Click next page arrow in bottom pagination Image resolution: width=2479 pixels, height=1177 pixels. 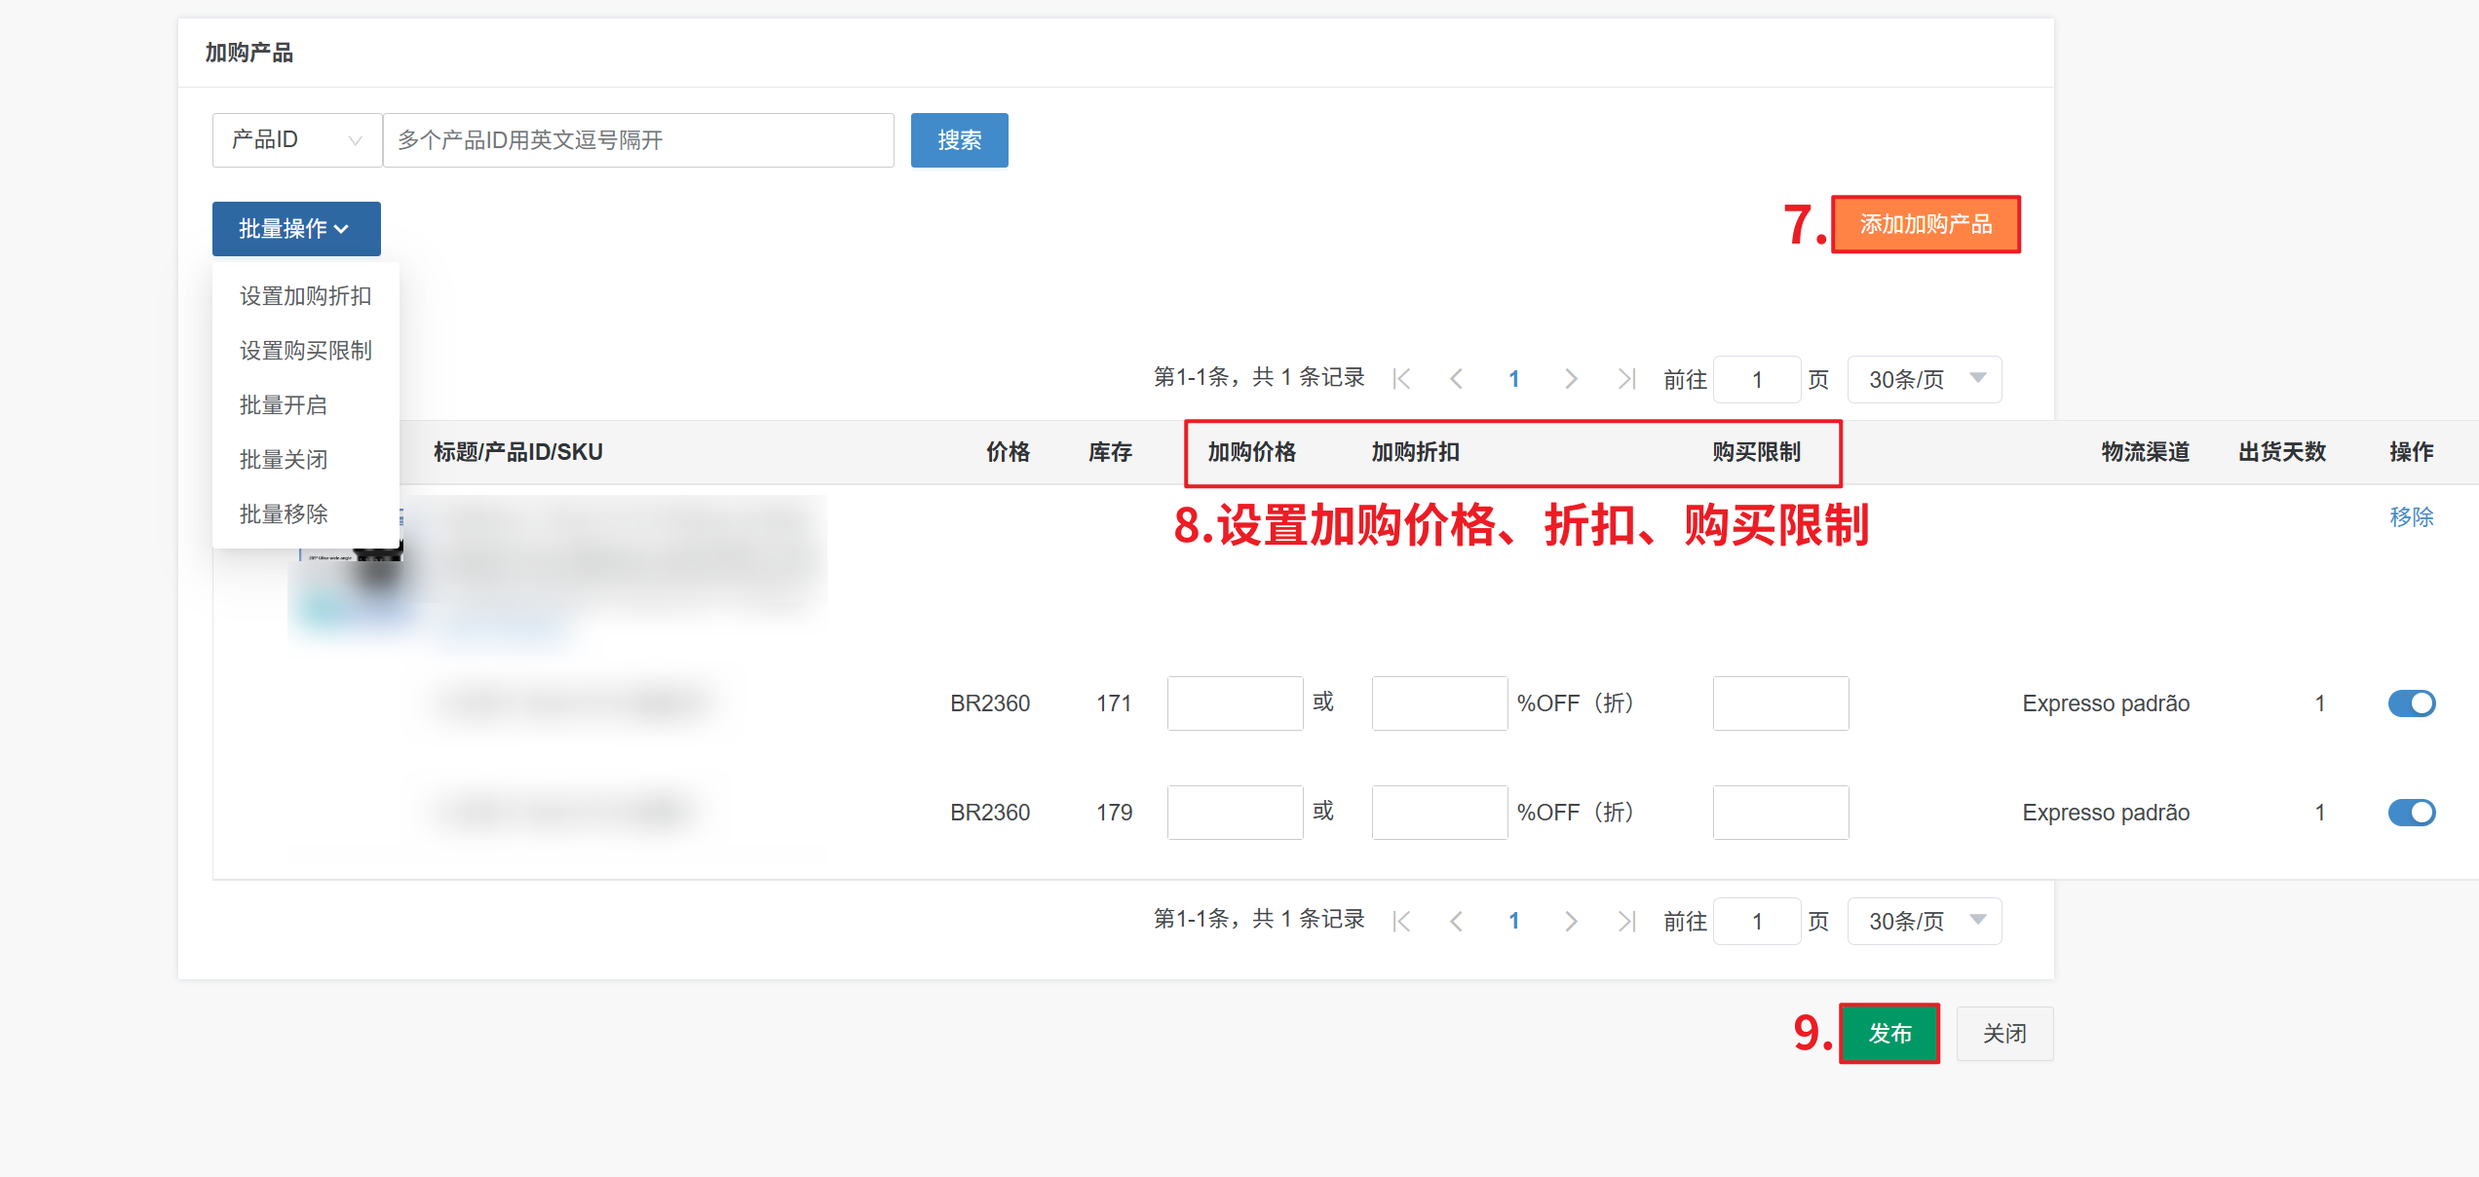click(x=1570, y=921)
